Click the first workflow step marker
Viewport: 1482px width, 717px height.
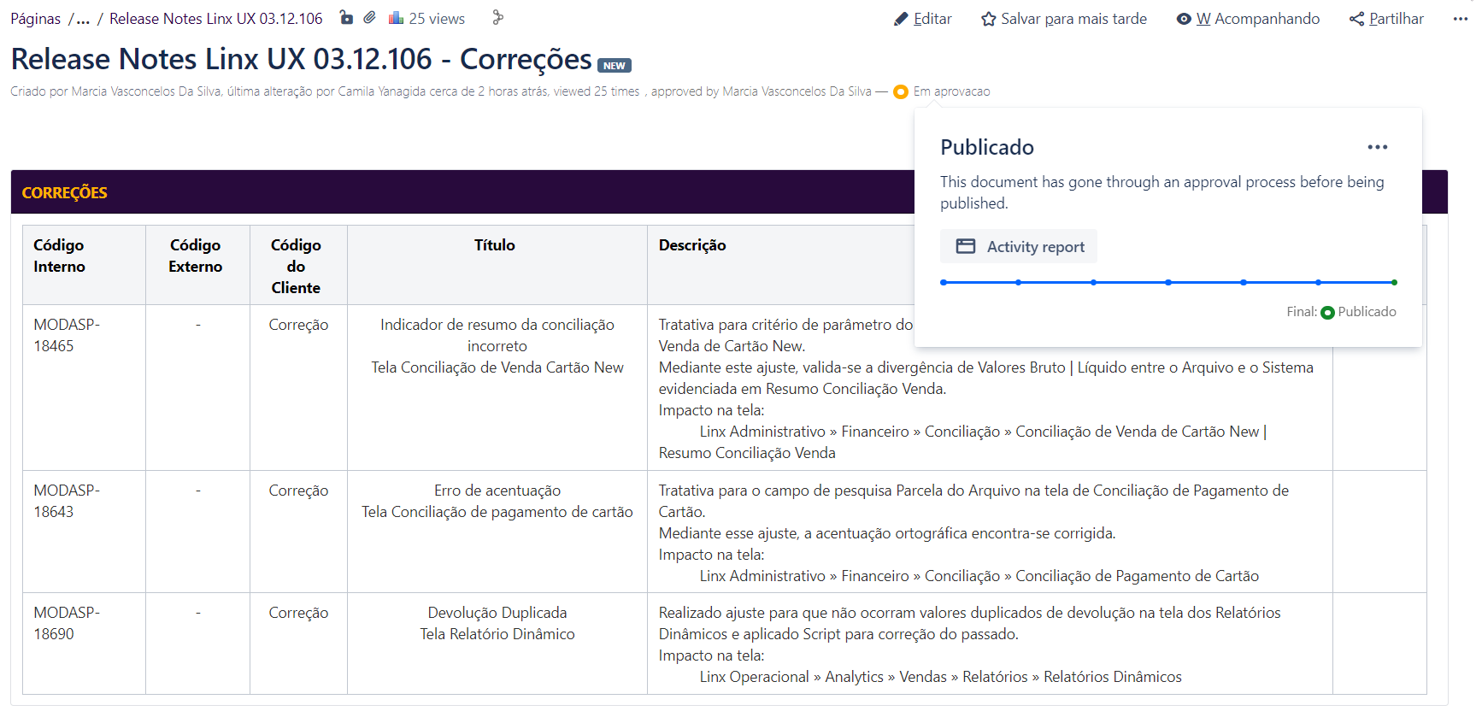click(x=944, y=282)
